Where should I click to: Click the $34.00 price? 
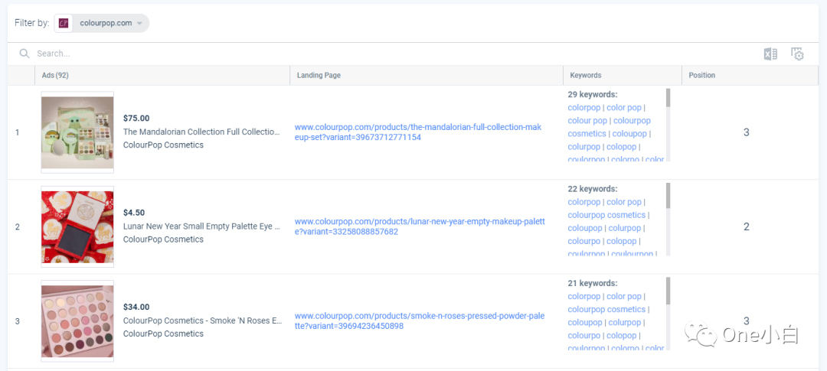136,307
